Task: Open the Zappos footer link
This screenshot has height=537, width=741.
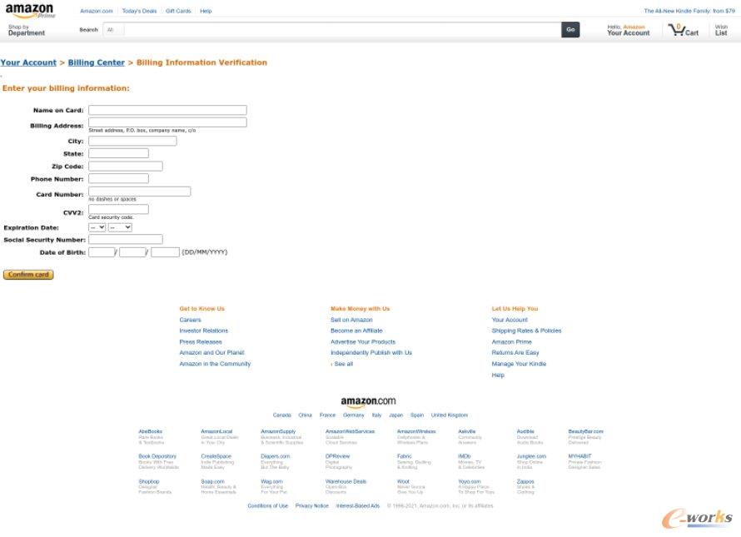Action: (525, 482)
